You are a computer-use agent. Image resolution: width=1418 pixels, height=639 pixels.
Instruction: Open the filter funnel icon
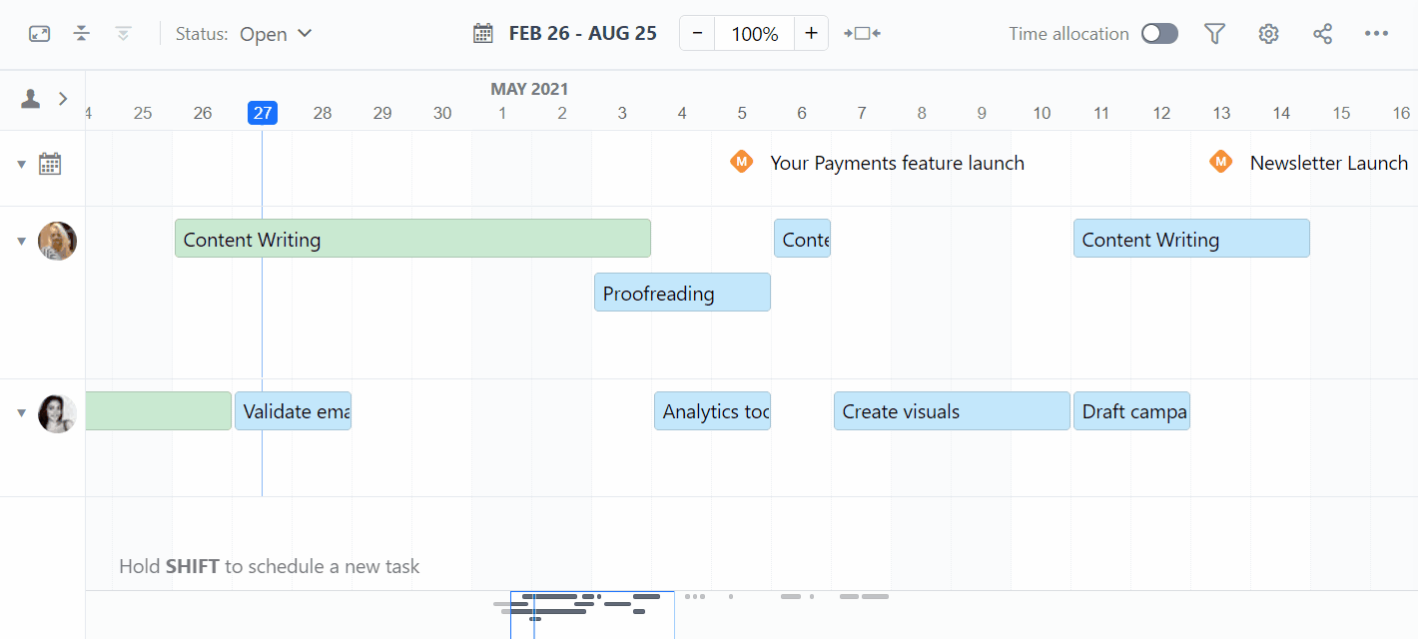1214,34
